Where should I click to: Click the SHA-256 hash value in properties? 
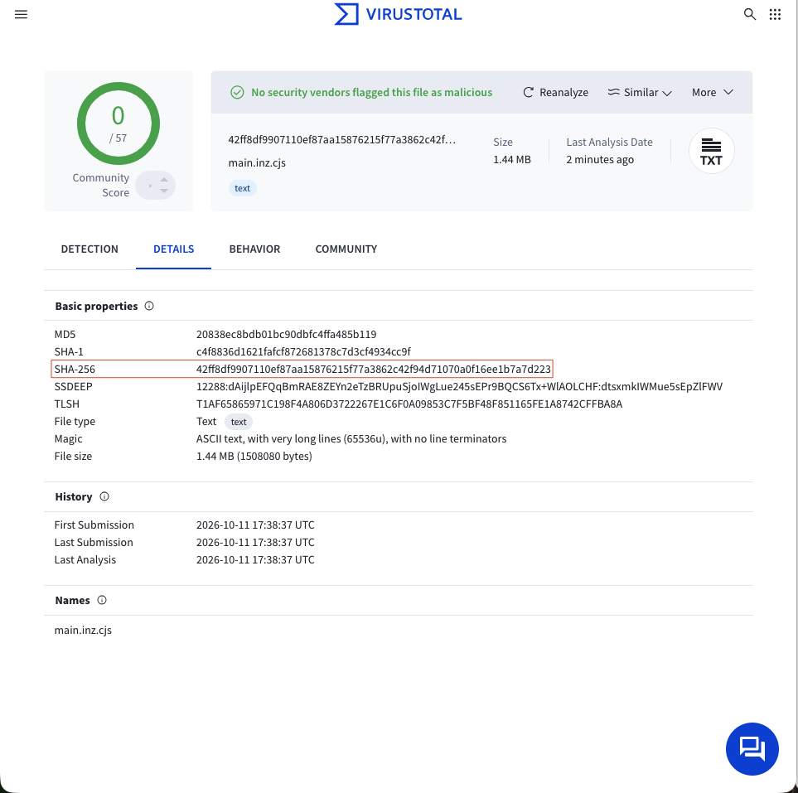(x=374, y=369)
